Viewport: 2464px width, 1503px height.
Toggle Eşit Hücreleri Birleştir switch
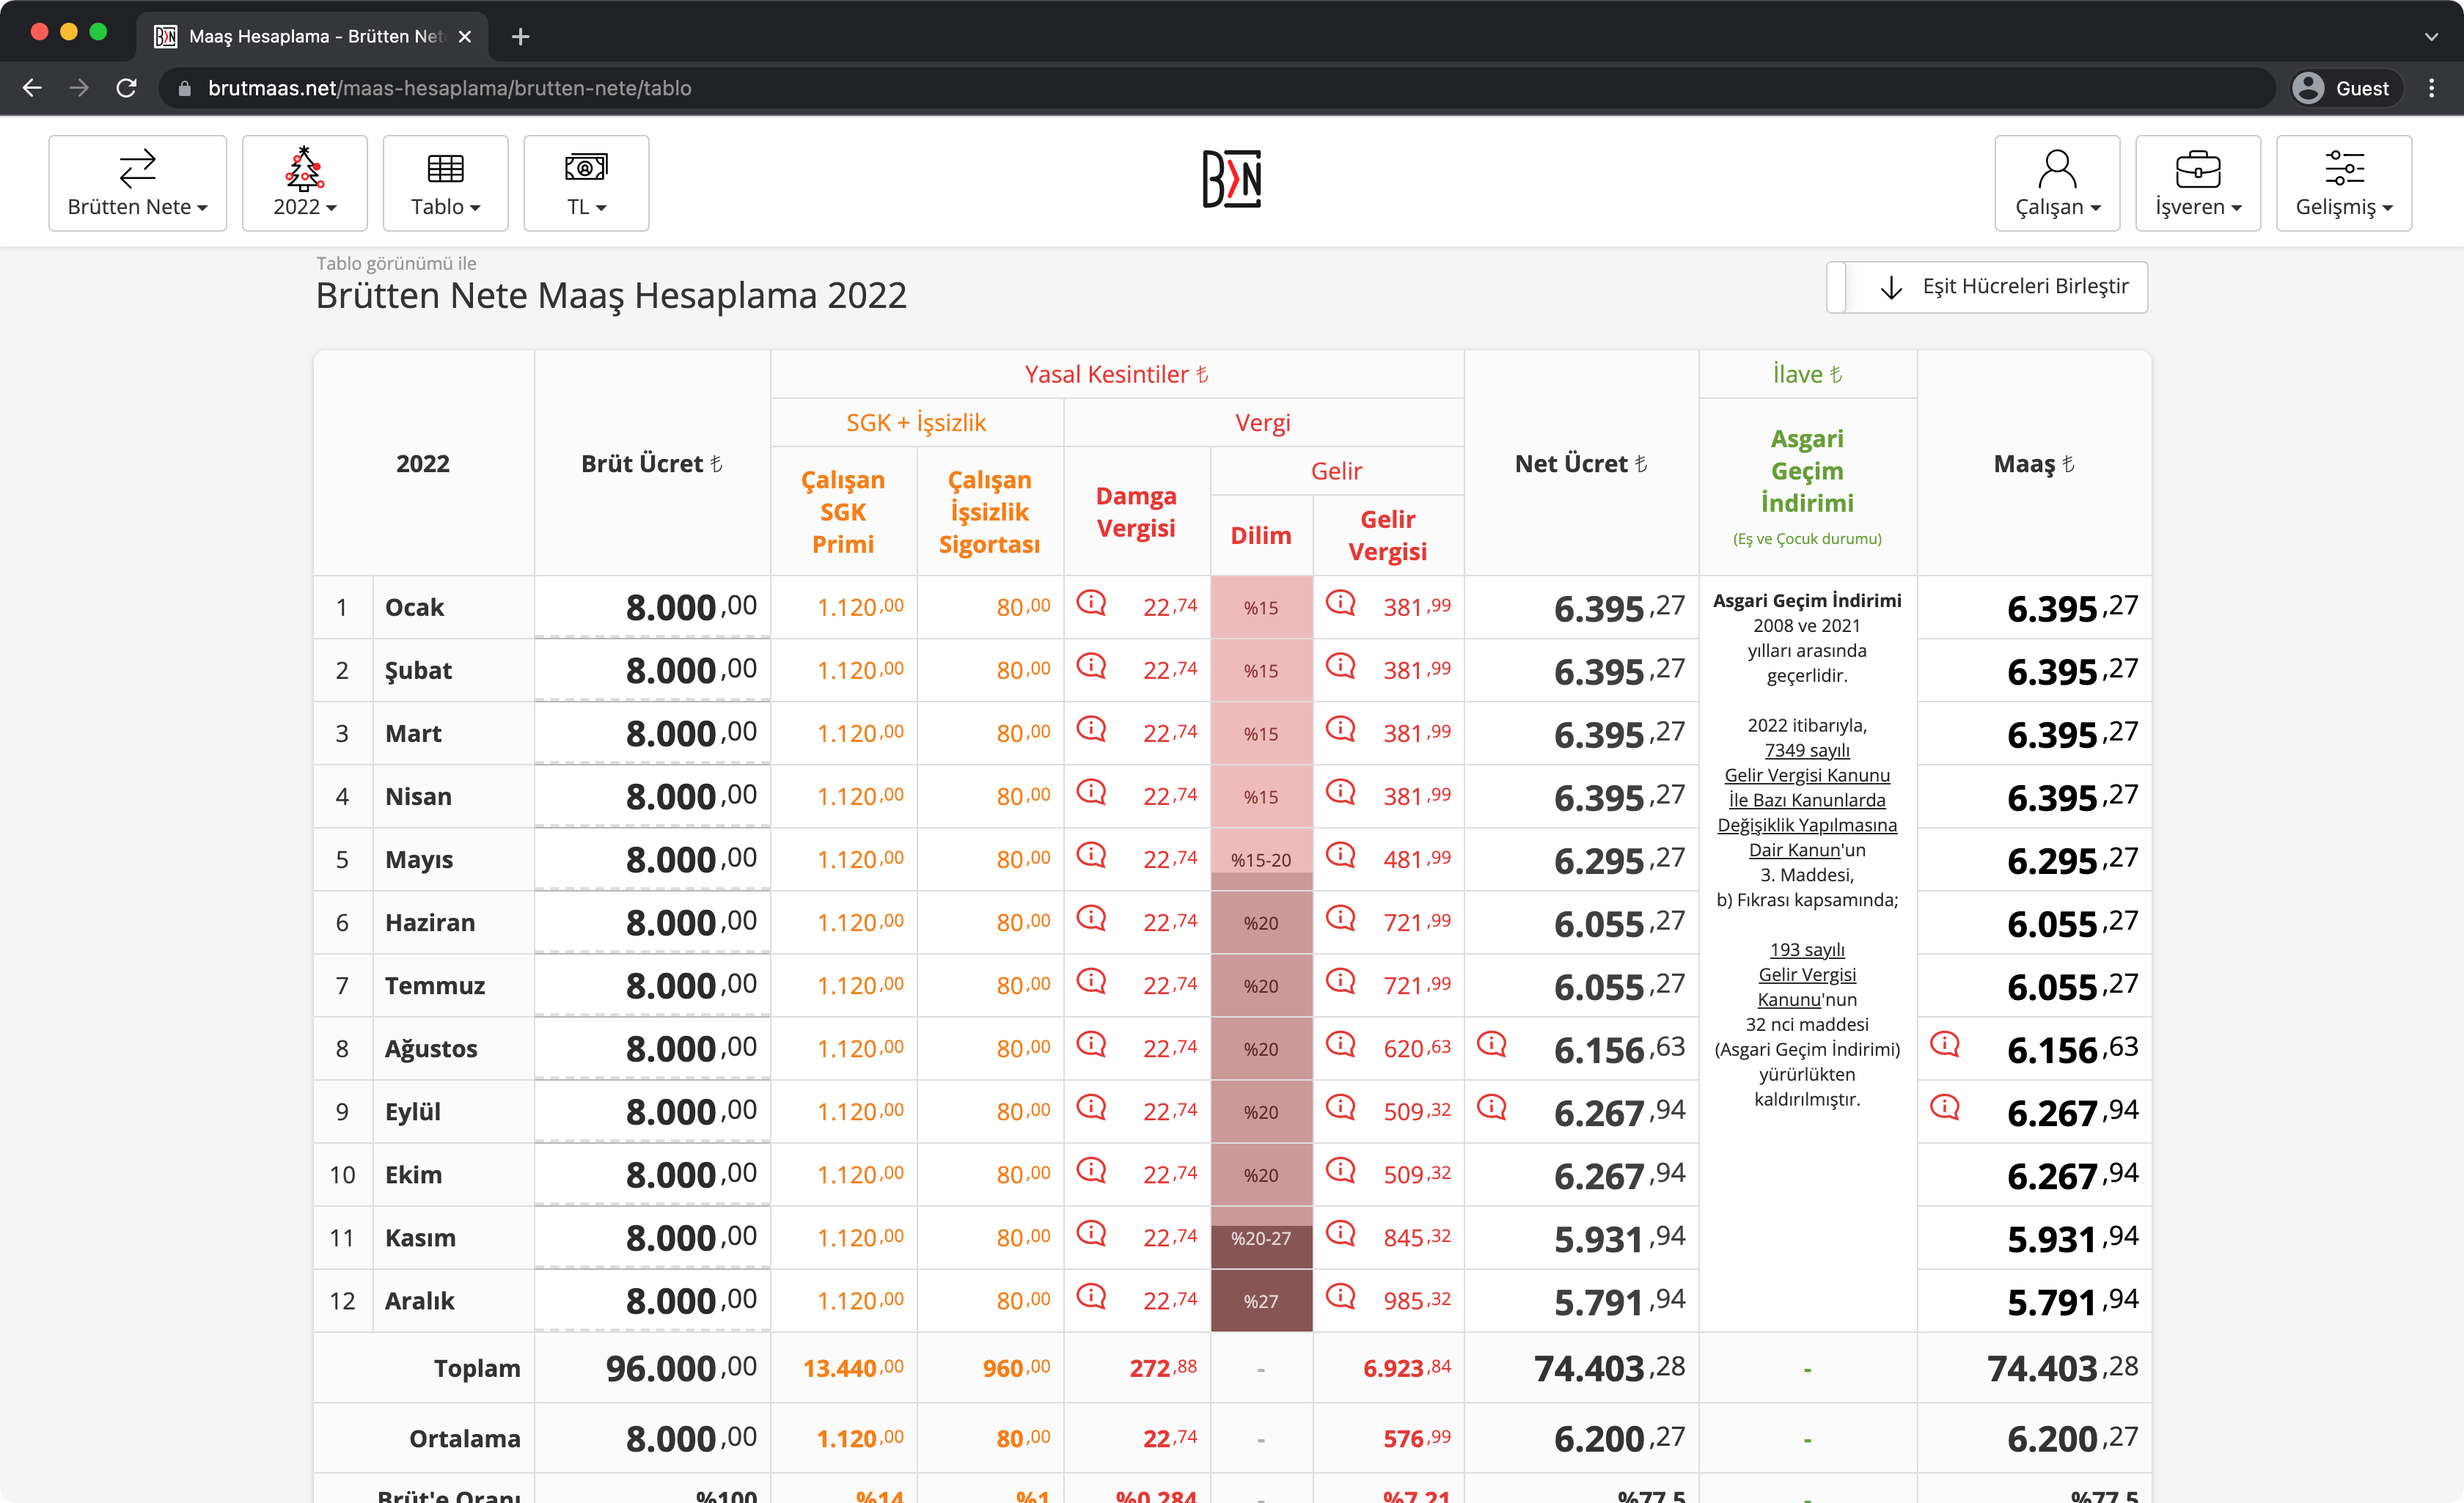pyautogui.click(x=1987, y=287)
